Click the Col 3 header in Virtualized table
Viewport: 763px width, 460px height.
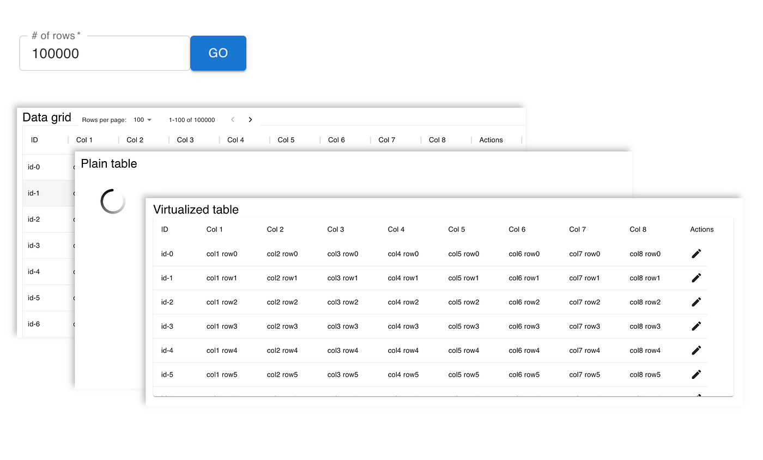[336, 229]
